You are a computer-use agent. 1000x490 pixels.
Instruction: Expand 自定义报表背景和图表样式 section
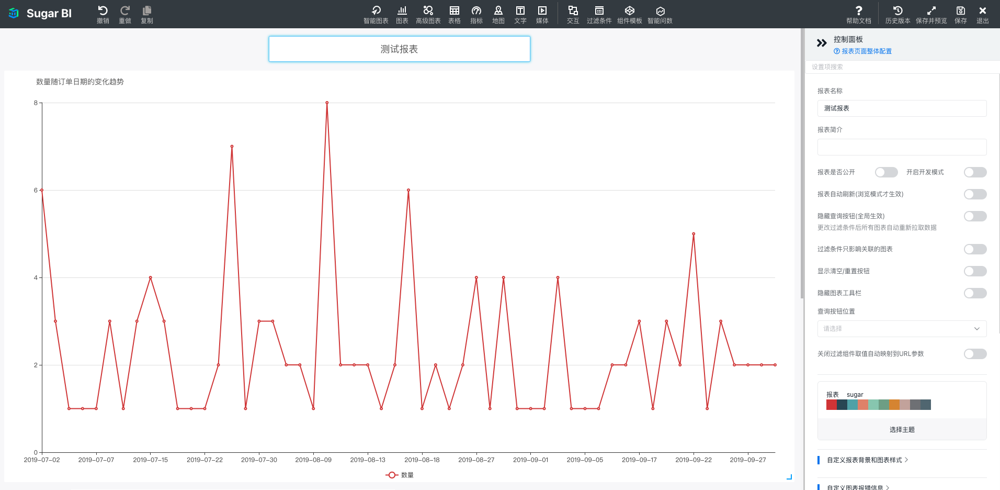click(x=868, y=460)
